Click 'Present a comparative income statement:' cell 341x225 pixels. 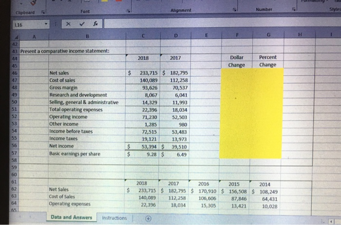tap(65, 51)
